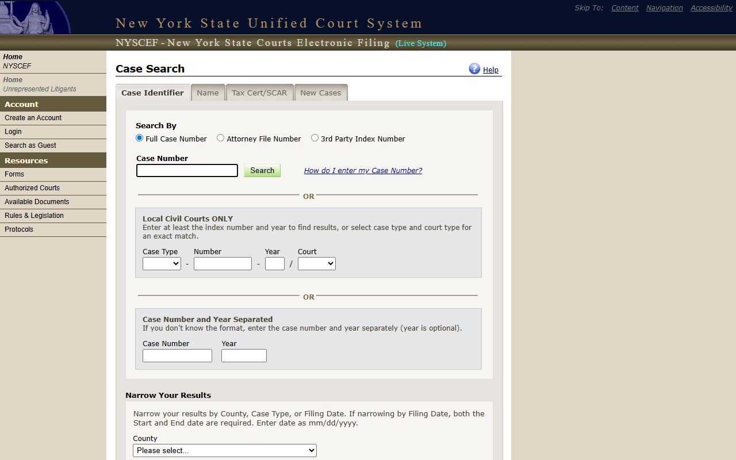Click the Case Number and Year Separated heading
The width and height of the screenshot is (736, 460).
(x=208, y=319)
